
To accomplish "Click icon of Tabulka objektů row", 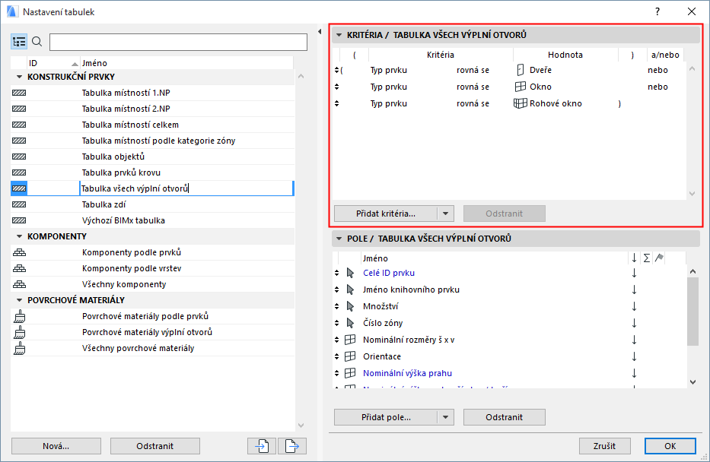I will coord(19,157).
